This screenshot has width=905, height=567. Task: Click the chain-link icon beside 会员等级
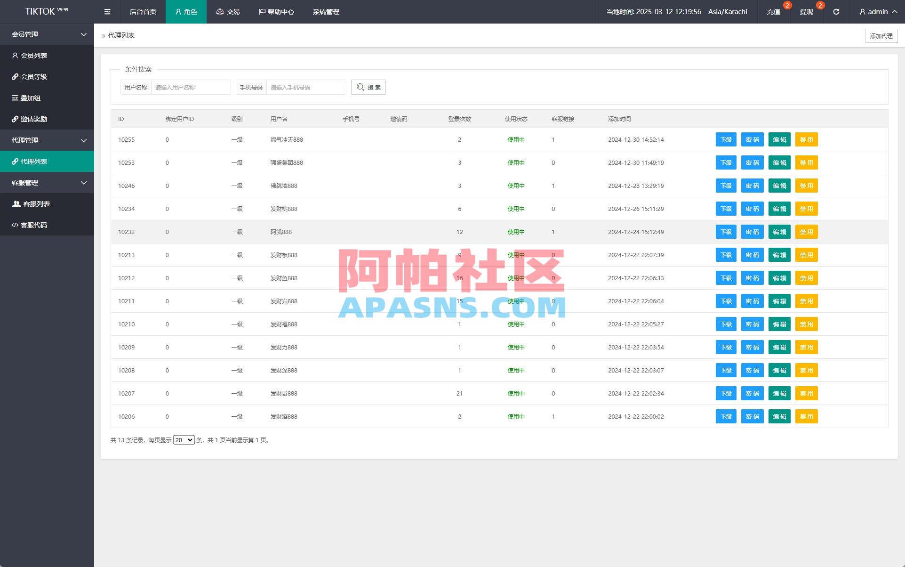tap(15, 76)
